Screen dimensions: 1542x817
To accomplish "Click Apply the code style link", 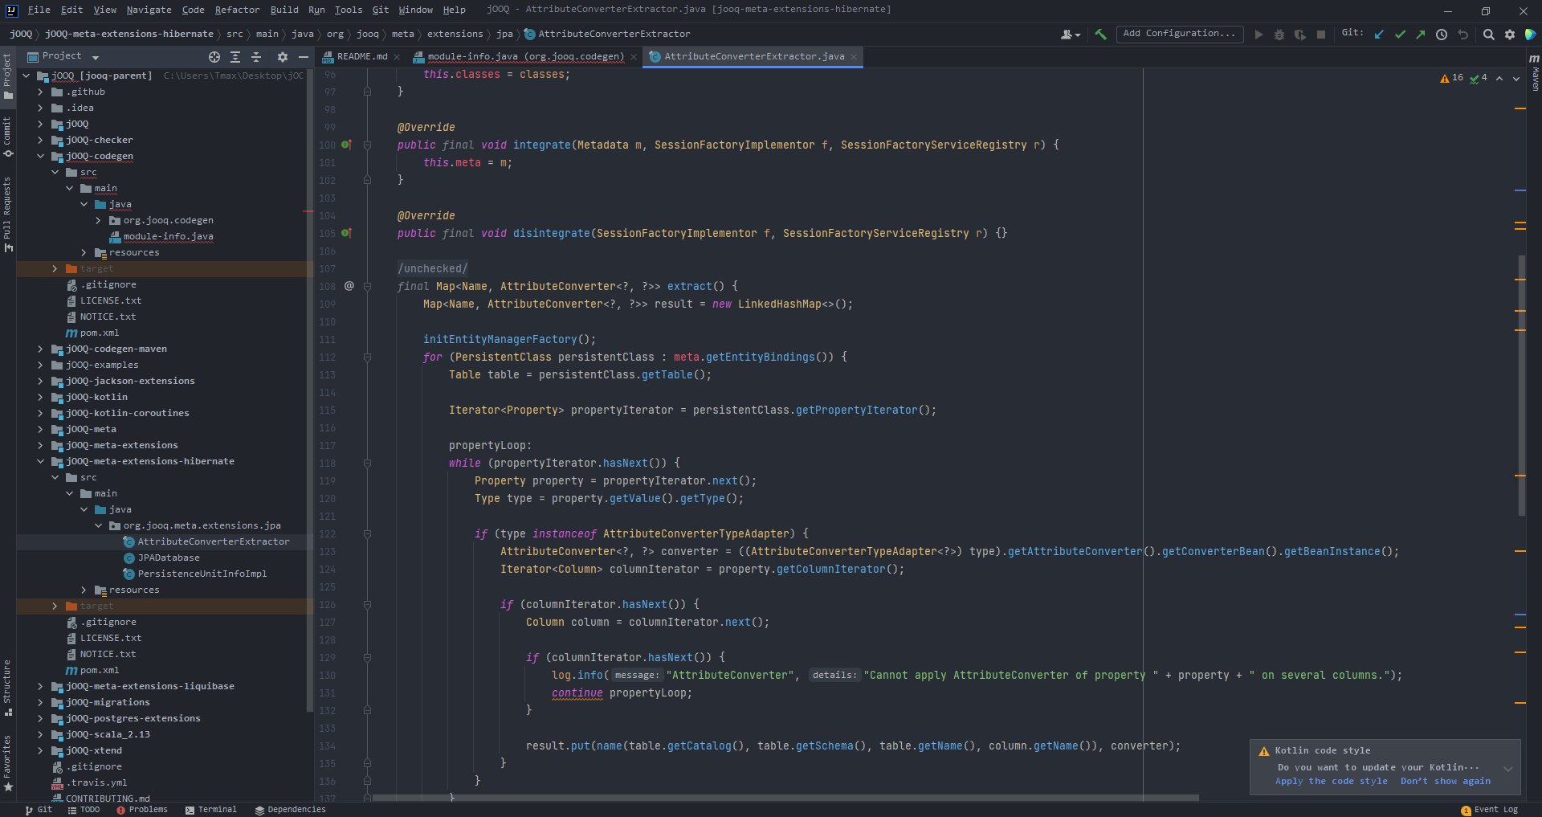I will 1331,781.
